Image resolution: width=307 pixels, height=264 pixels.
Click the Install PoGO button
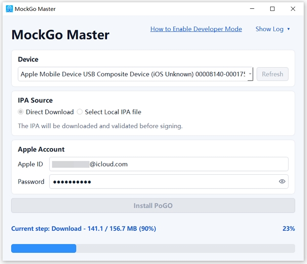click(x=153, y=206)
